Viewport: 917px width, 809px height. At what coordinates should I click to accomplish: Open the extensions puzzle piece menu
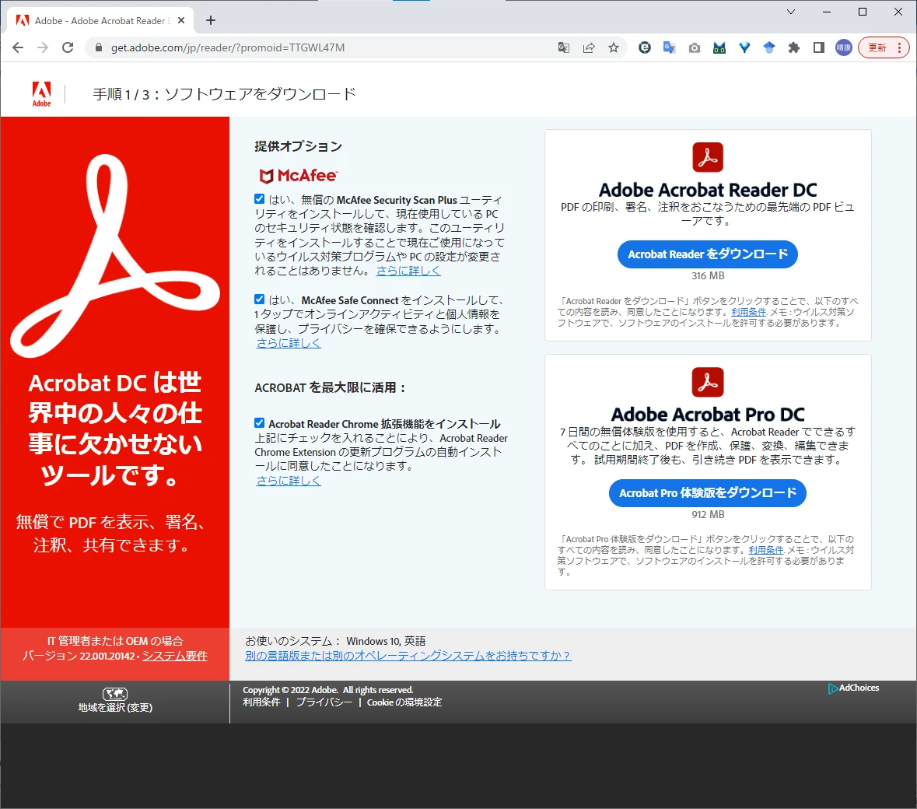coord(793,47)
